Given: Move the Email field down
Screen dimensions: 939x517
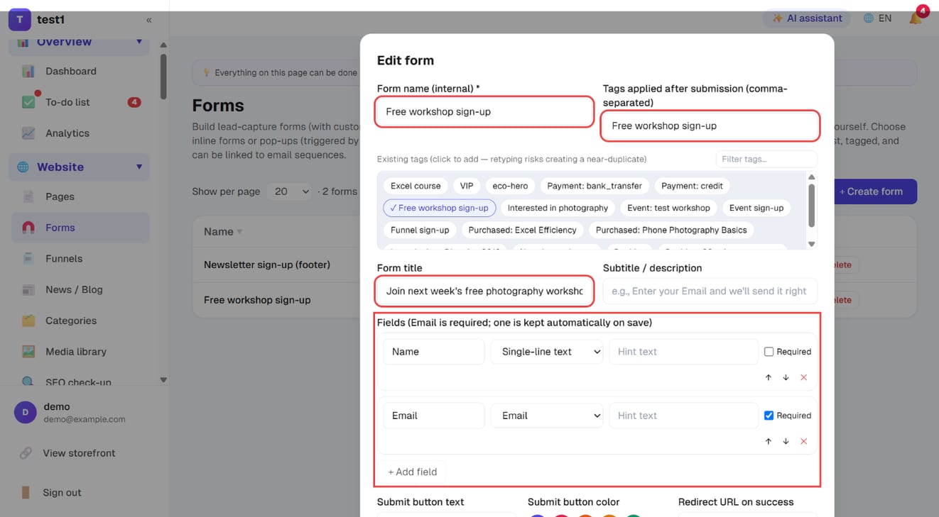Looking at the screenshot, I should pyautogui.click(x=786, y=441).
